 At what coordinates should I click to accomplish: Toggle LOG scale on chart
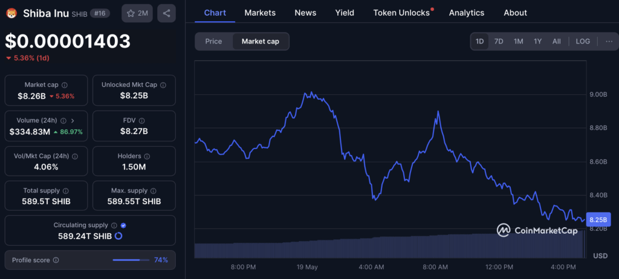coord(583,42)
